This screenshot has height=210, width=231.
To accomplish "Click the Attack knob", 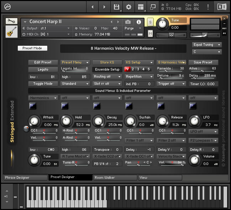I will pyautogui.click(x=34, y=121).
